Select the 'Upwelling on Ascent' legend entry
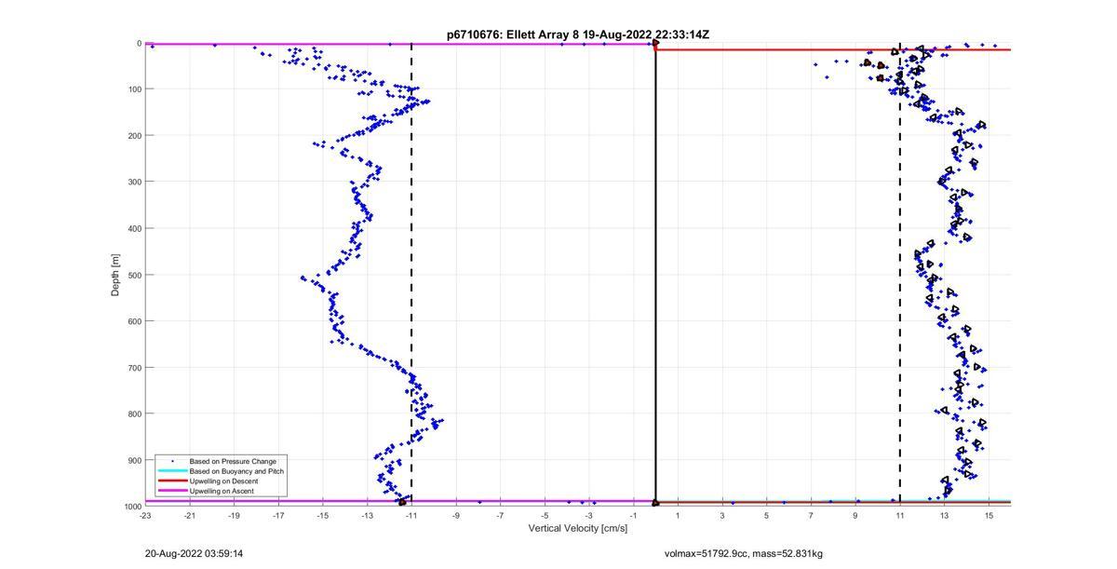Viewport: 1117px width, 569px height. 222,491
